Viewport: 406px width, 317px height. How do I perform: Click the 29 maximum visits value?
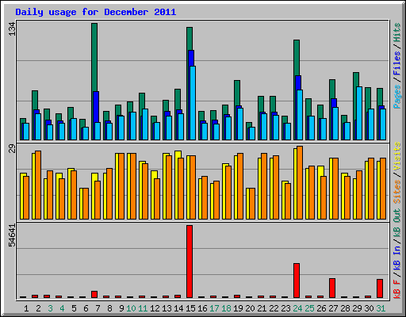coord(12,149)
